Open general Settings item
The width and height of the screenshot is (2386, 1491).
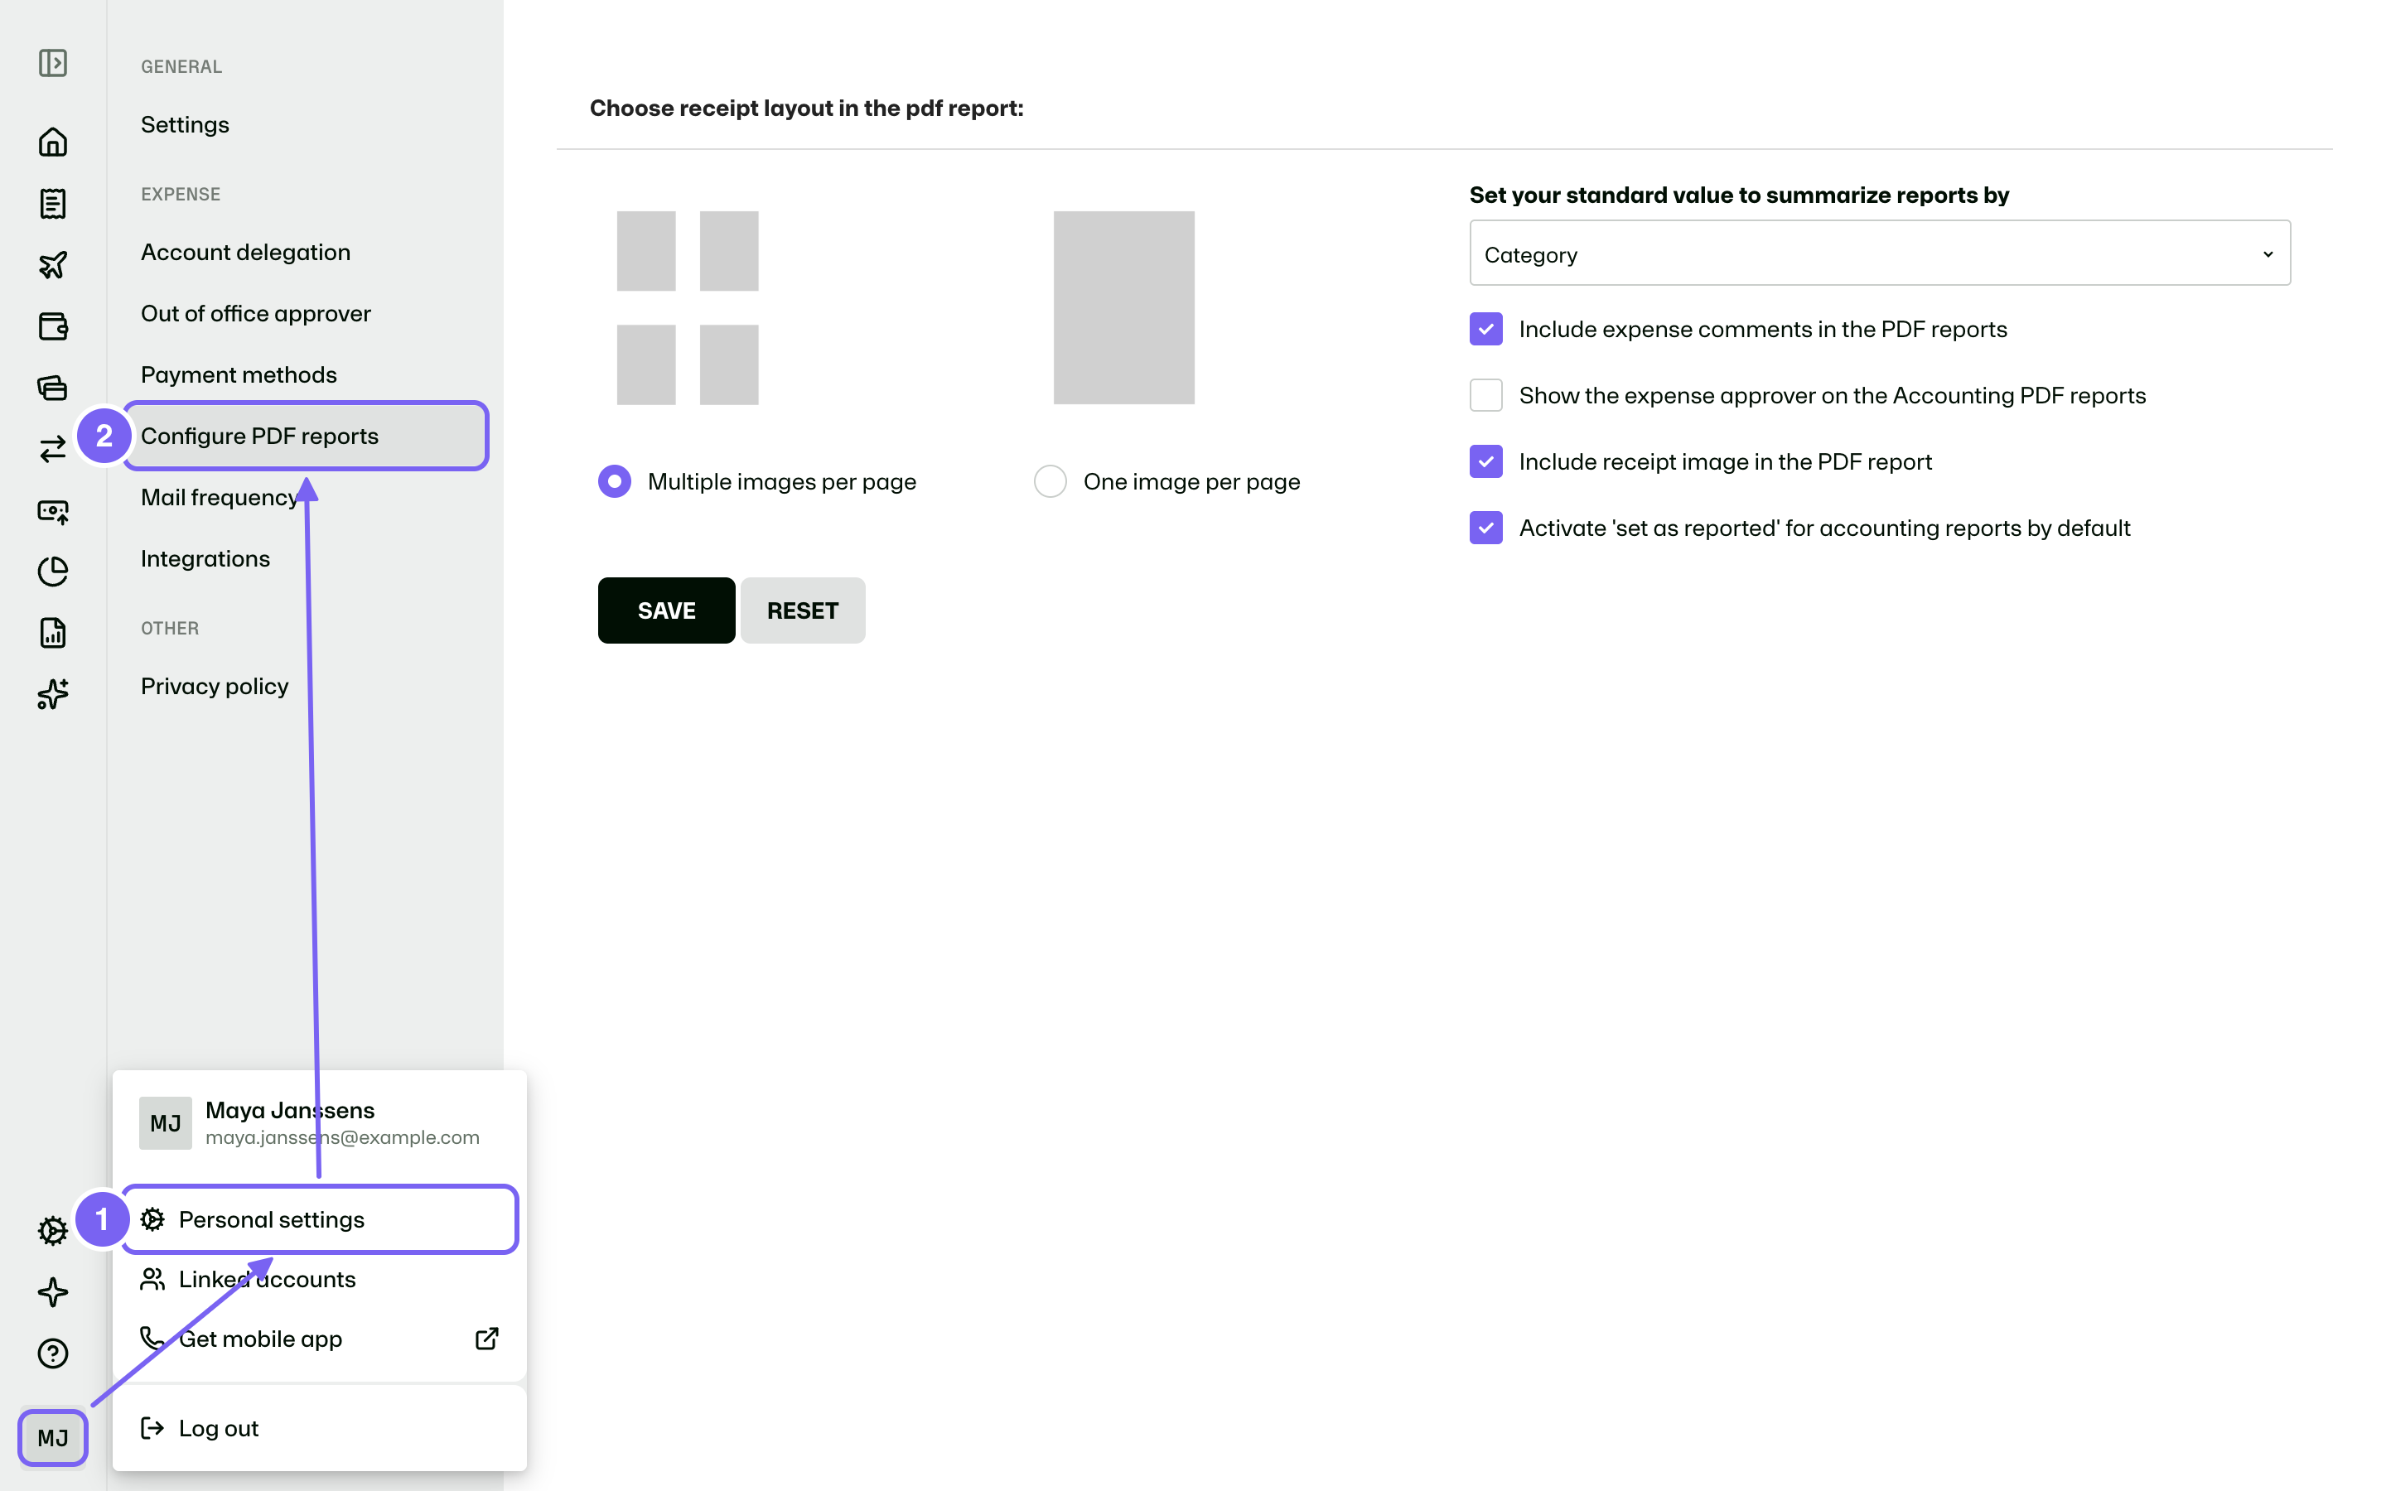(186, 124)
